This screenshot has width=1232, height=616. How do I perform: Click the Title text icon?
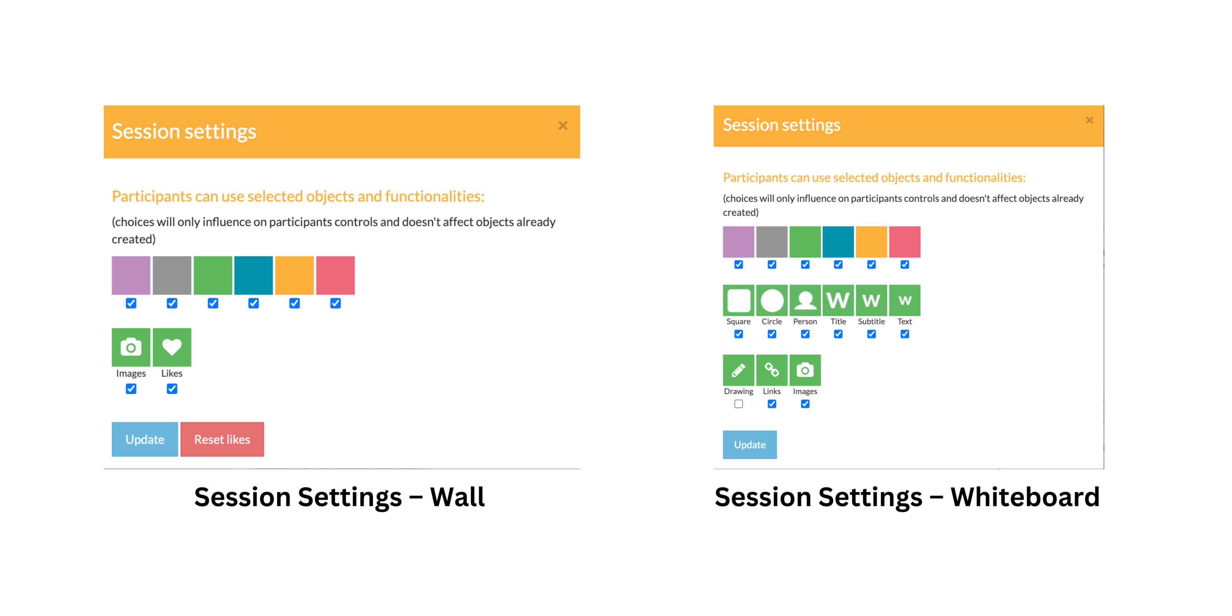pyautogui.click(x=838, y=300)
